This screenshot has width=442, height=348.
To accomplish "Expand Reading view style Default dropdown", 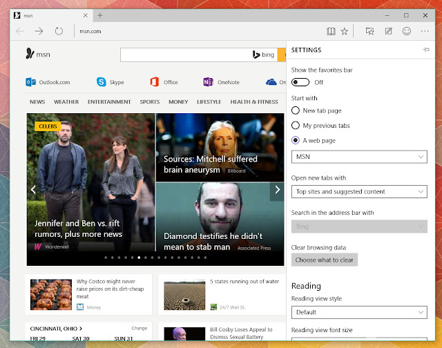I will point(359,312).
